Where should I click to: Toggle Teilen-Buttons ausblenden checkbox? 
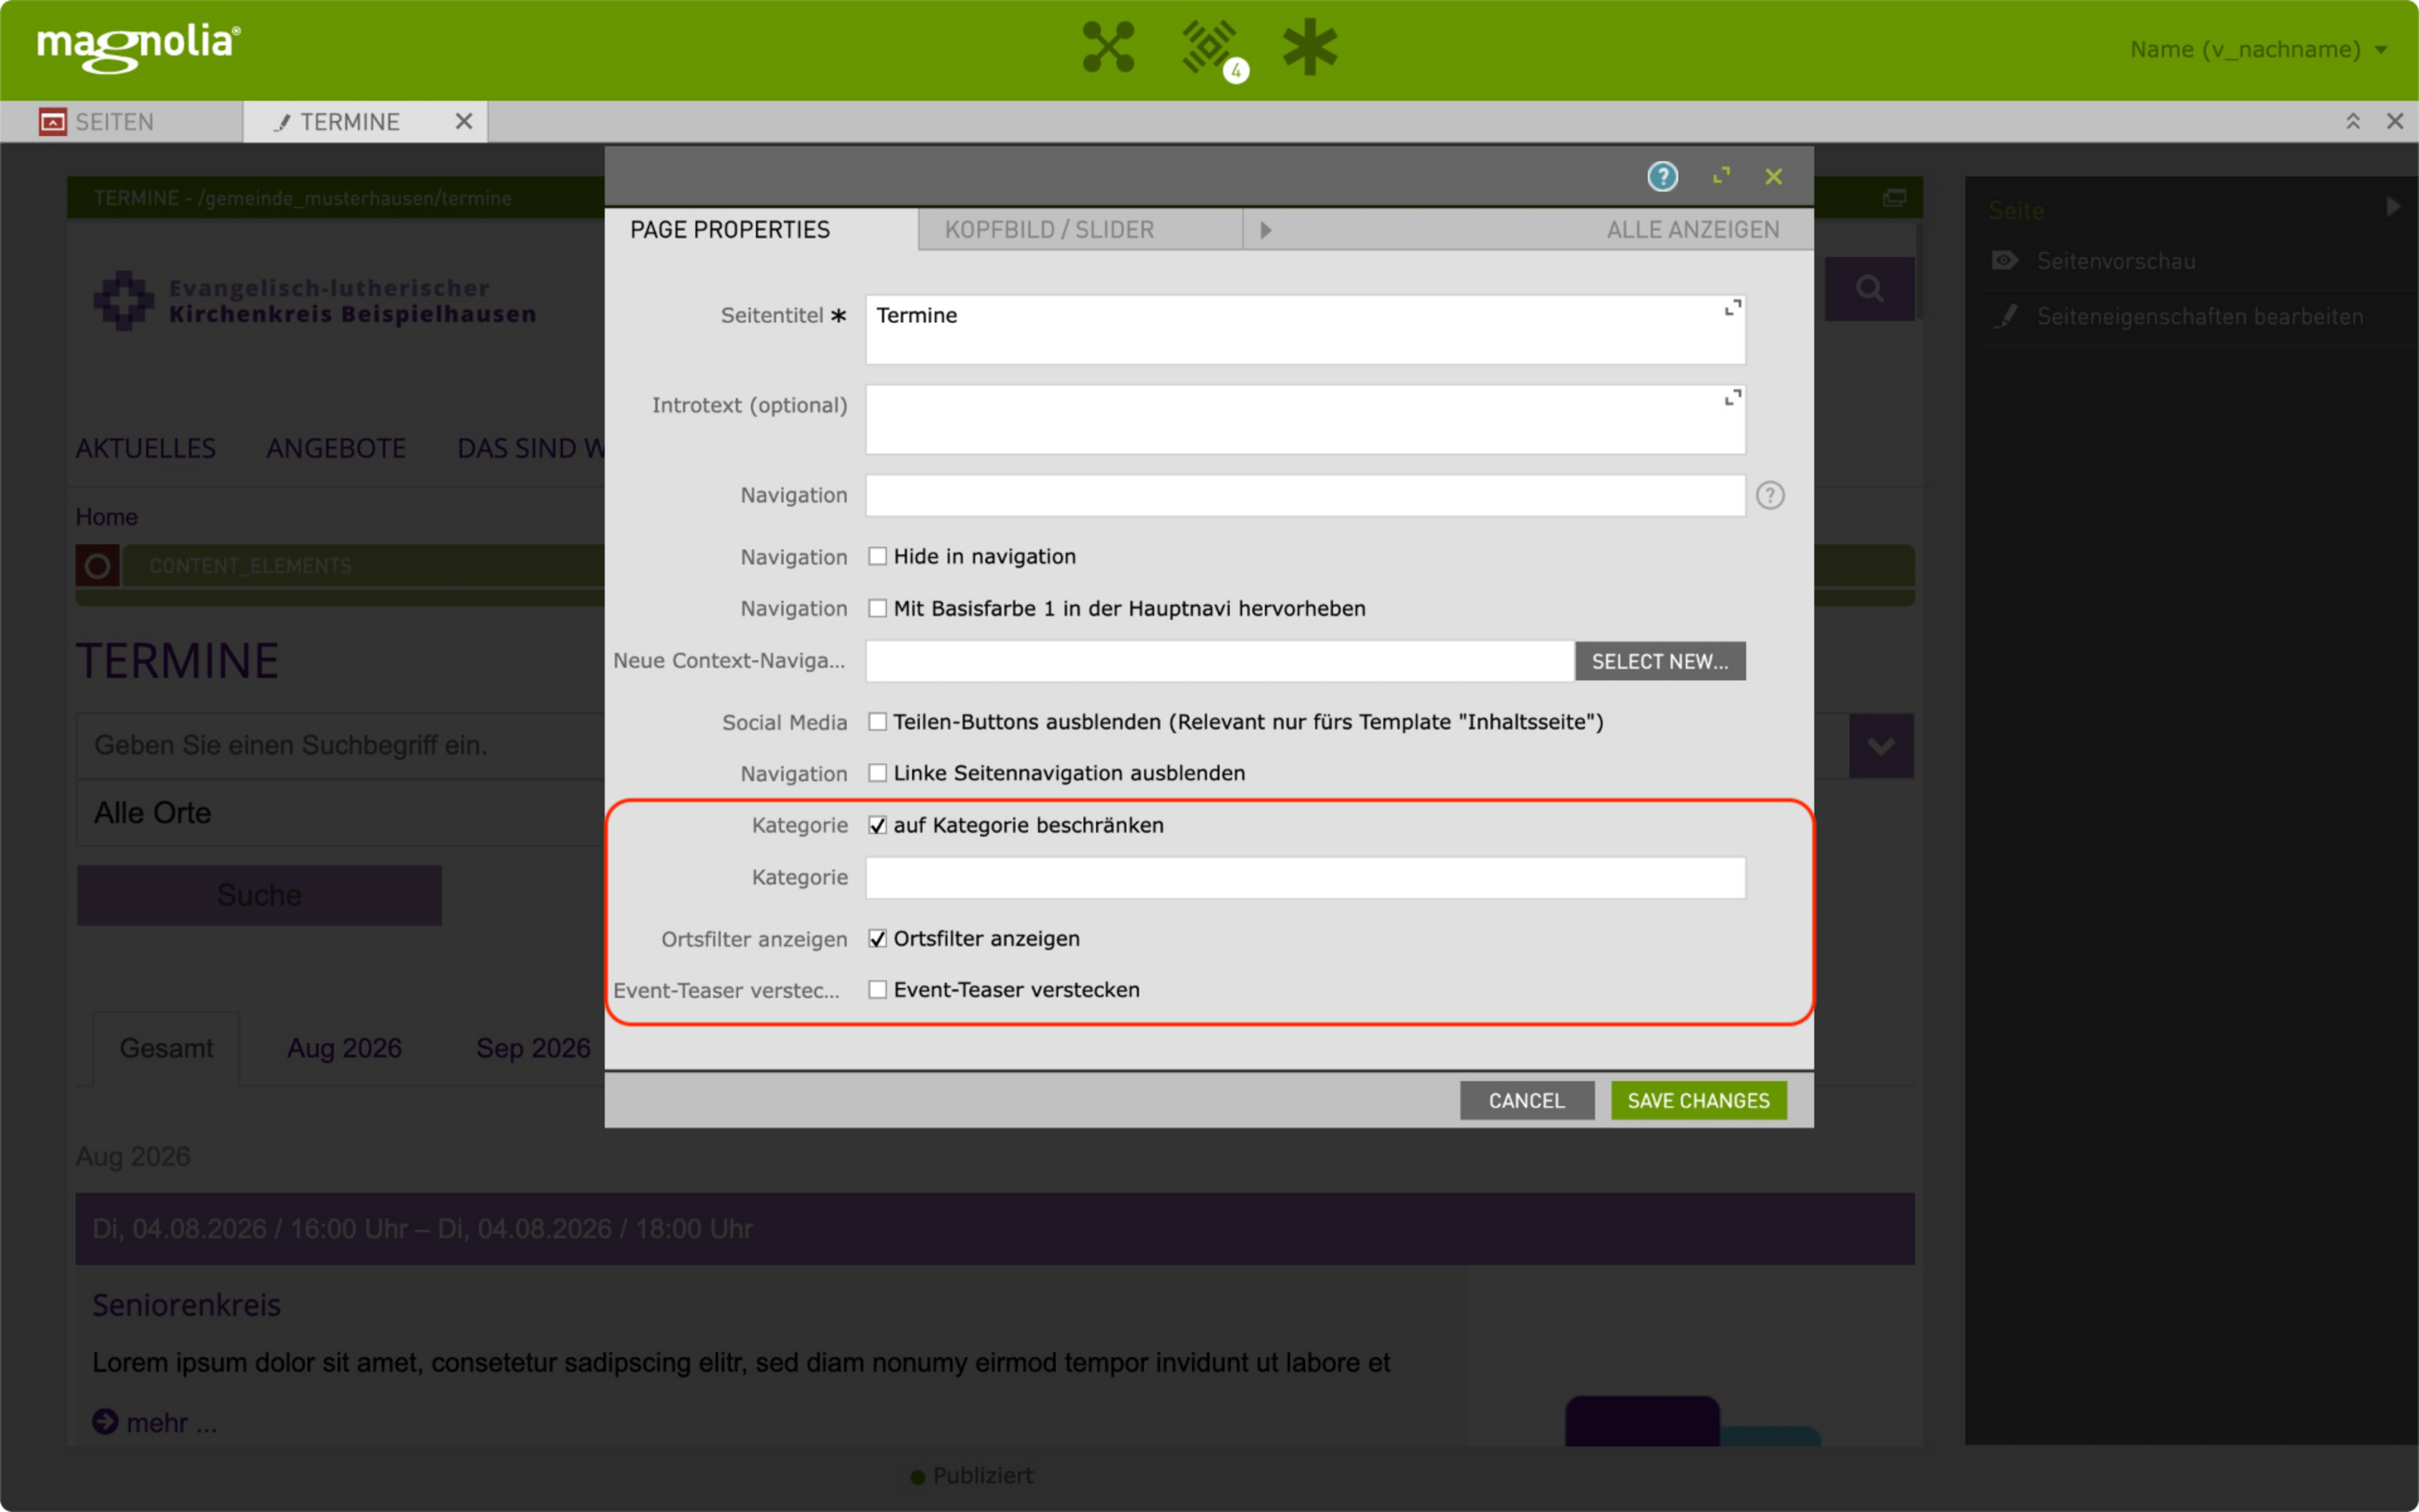coord(877,721)
